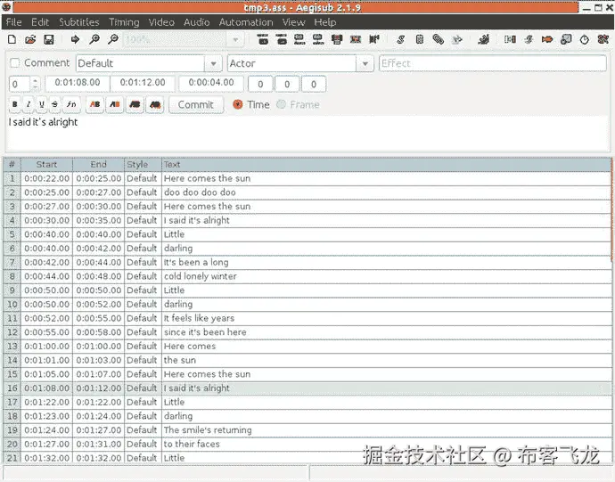Pick shadow color with fourth AB button

[155, 104]
